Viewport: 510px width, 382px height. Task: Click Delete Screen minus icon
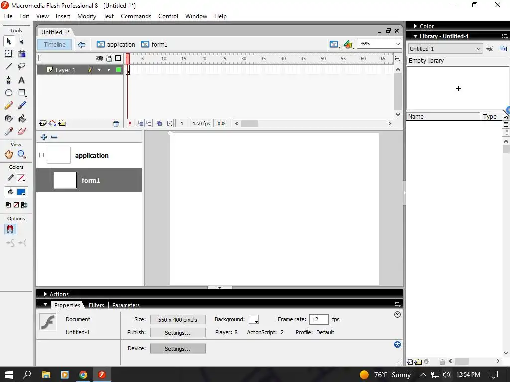pyautogui.click(x=54, y=137)
